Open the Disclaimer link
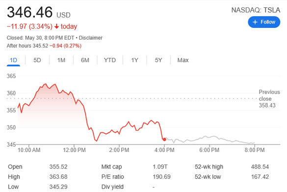The height and width of the screenshot is (192, 287). click(91, 38)
